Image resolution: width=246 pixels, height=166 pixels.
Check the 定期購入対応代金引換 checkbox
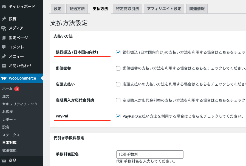pos(118,100)
